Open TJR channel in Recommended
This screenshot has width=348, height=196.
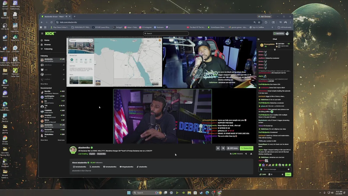coord(53,106)
